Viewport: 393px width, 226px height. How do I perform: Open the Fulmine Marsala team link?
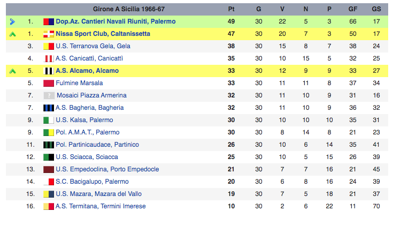click(x=79, y=83)
